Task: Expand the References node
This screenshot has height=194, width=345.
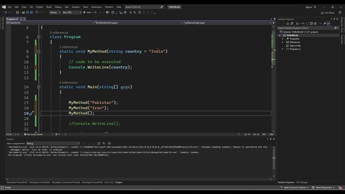Action: (x=282, y=42)
